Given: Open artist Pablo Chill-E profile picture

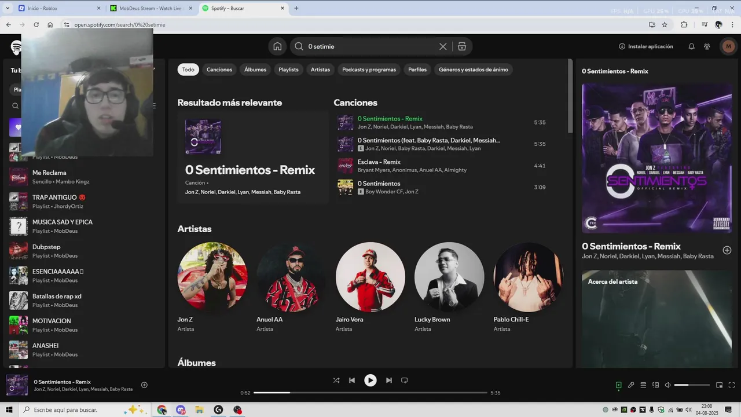Looking at the screenshot, I should pyautogui.click(x=528, y=277).
